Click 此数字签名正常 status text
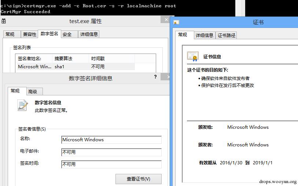 (51, 110)
